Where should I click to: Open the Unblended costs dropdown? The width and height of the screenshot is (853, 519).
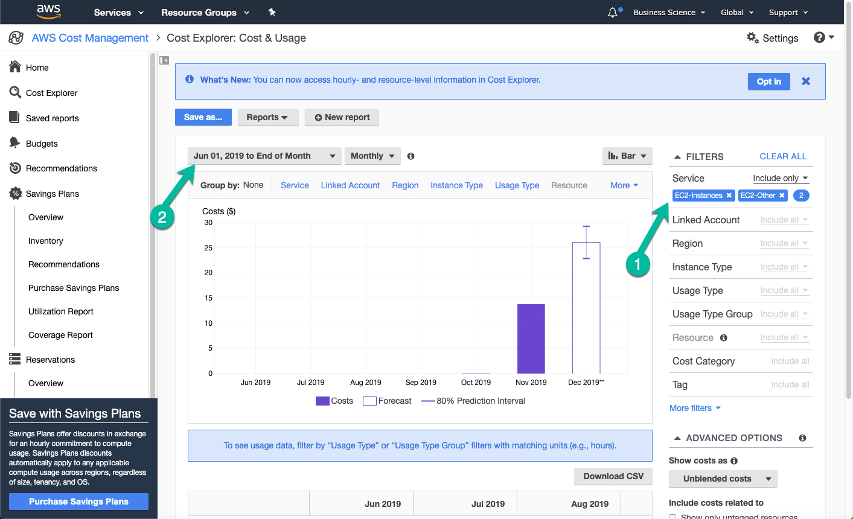pos(723,479)
